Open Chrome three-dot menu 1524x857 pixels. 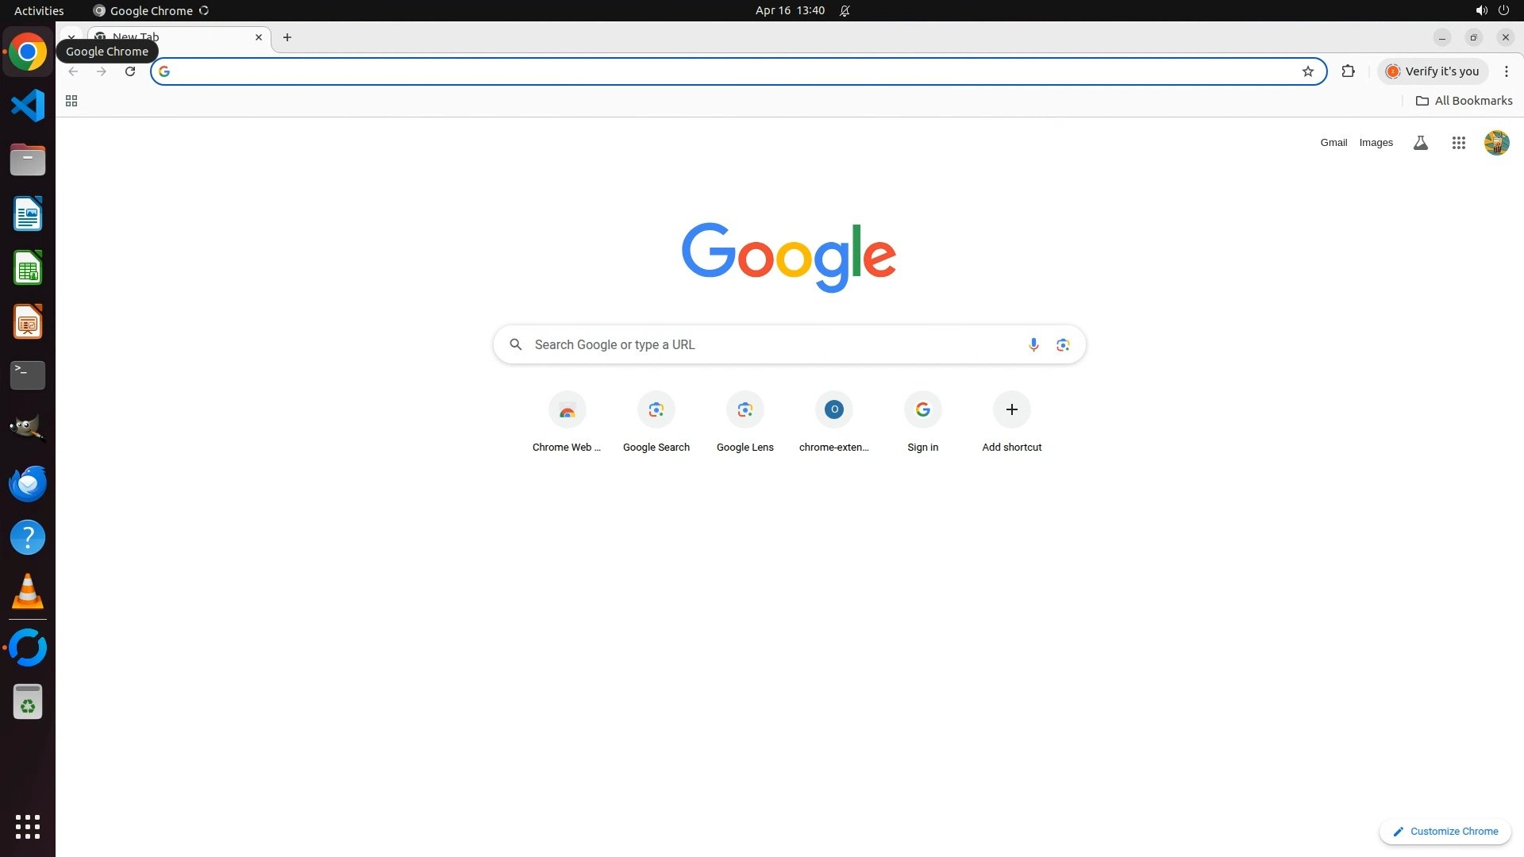pos(1506,71)
